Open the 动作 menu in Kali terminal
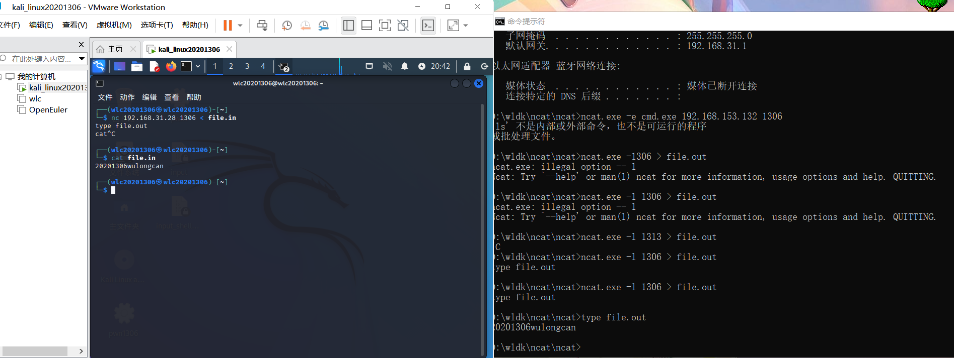Screen dimensions: 954x358 tap(127, 97)
